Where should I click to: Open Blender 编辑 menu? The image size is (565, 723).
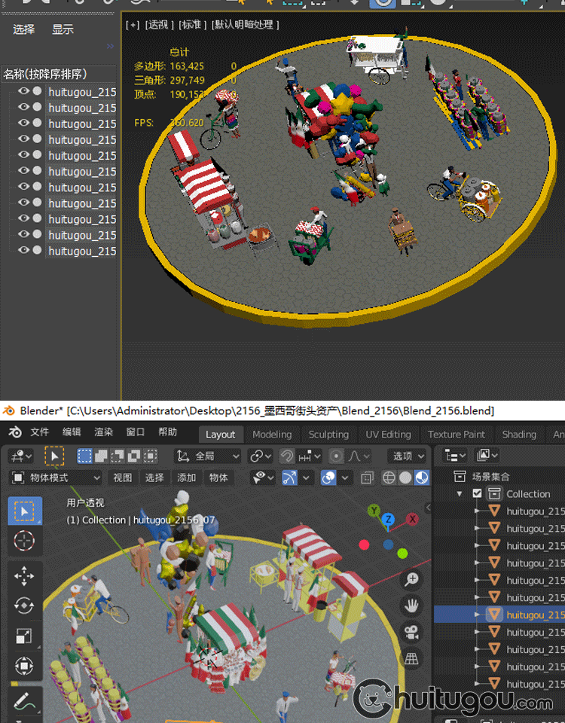72,432
